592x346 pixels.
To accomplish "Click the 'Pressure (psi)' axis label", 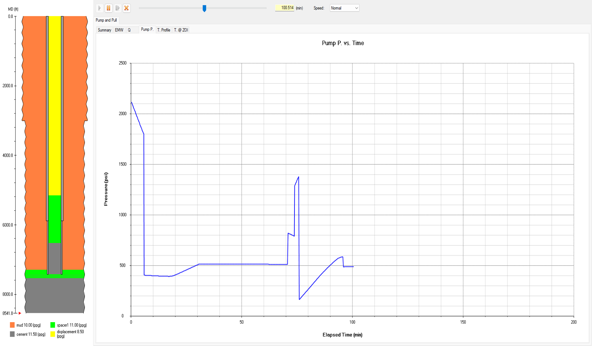I will (x=106, y=189).
